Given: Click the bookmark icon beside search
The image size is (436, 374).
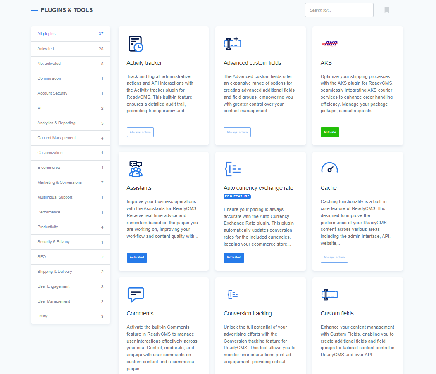Looking at the screenshot, I should click(386, 10).
